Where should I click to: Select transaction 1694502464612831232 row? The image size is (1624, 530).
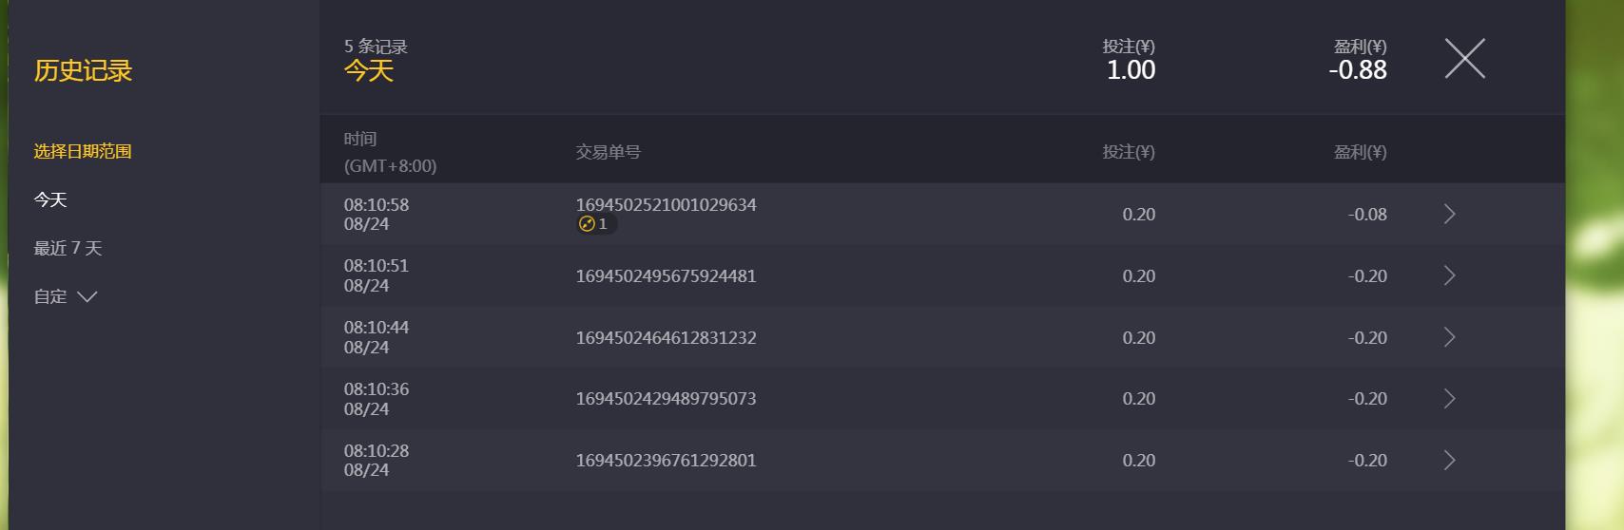coord(666,337)
